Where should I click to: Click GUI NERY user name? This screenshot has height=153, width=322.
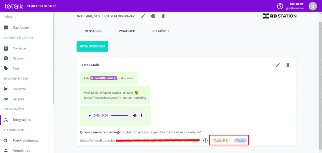(x=297, y=4)
